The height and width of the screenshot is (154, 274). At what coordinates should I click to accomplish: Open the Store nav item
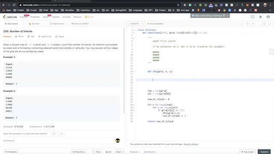point(89,17)
